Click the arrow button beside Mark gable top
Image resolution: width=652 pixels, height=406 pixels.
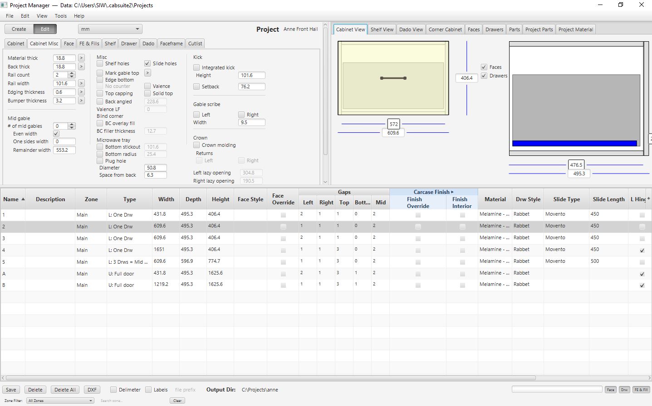pyautogui.click(x=147, y=73)
